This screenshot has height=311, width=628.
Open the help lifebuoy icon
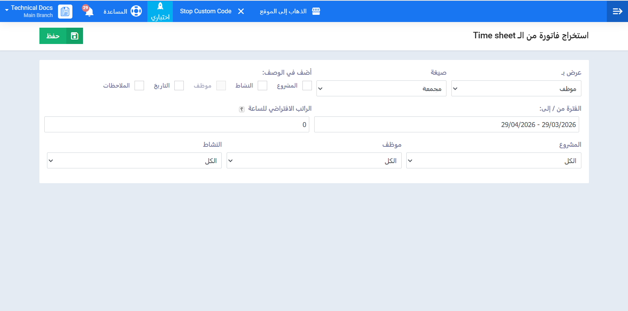136,11
